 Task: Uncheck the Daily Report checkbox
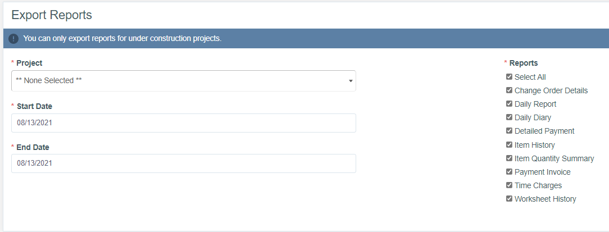509,104
